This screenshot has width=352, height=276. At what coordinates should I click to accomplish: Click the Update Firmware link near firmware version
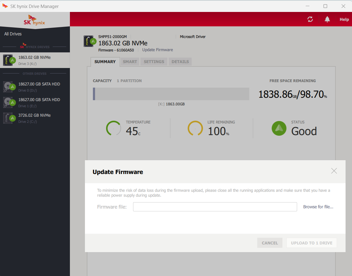click(x=157, y=50)
